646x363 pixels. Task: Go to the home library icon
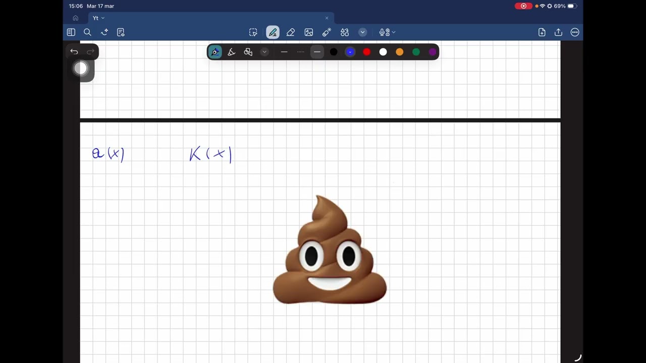76,18
